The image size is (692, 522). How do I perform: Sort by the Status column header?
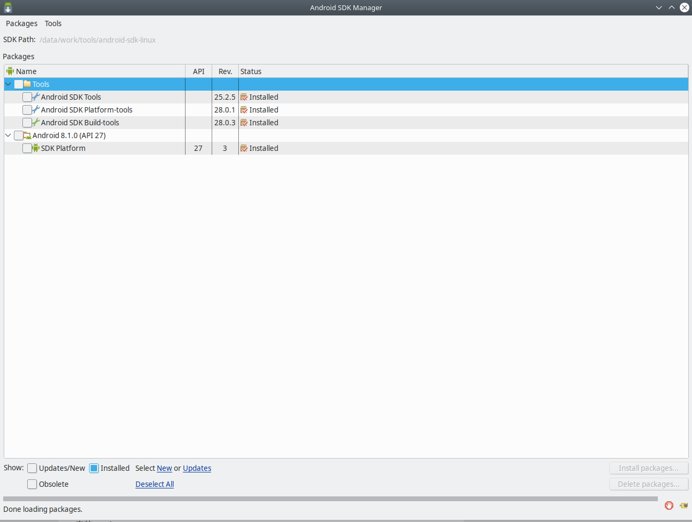(463, 71)
